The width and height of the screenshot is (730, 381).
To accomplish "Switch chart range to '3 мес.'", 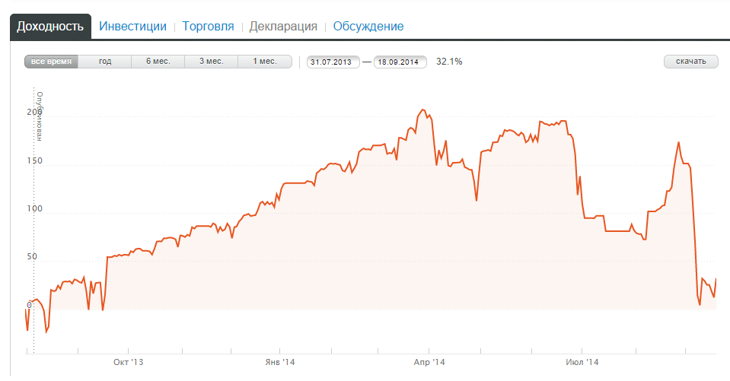I will pos(212,62).
